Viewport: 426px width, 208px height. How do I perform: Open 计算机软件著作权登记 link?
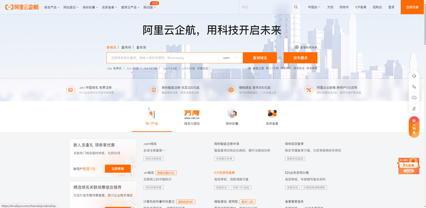[x=159, y=202]
